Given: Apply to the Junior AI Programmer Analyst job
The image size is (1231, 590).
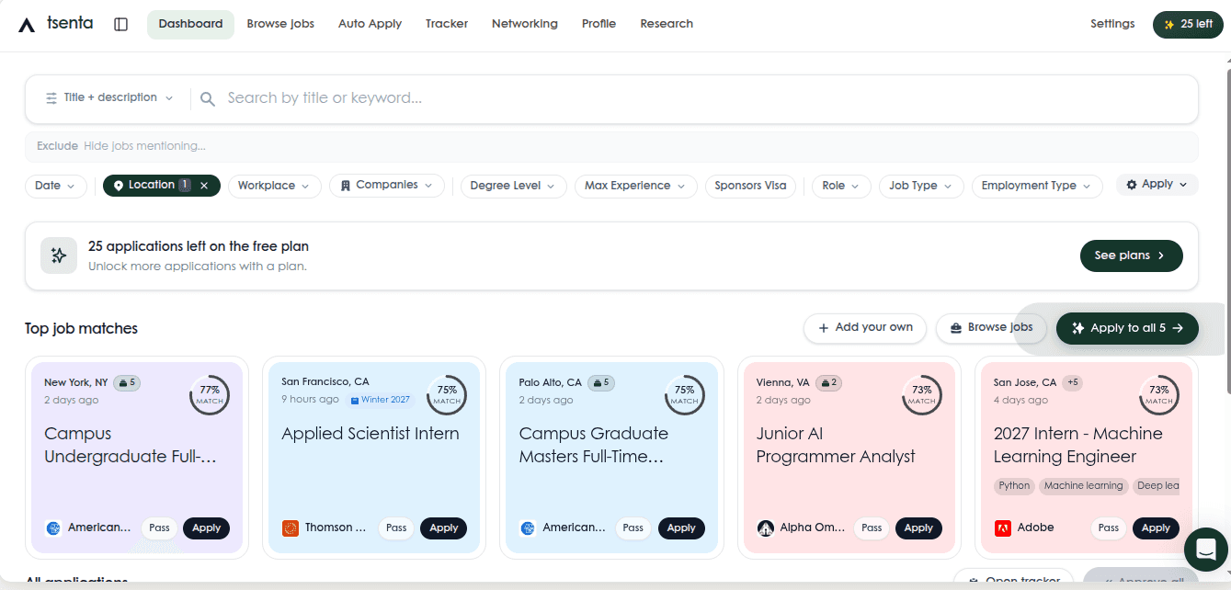Looking at the screenshot, I should click(x=918, y=528).
